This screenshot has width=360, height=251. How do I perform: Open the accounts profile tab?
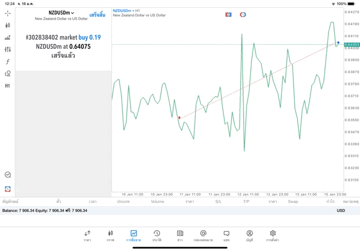[x=250, y=236]
